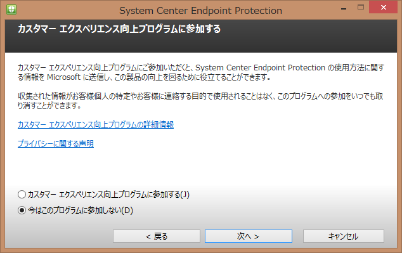Click the paragraph starting with 収集された情報
Image resolution: width=402 pixels, height=253 pixels.
[200, 101]
